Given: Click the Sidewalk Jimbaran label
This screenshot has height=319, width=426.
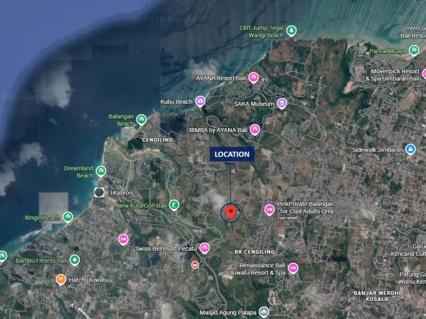Looking at the screenshot, I should tap(377, 149).
